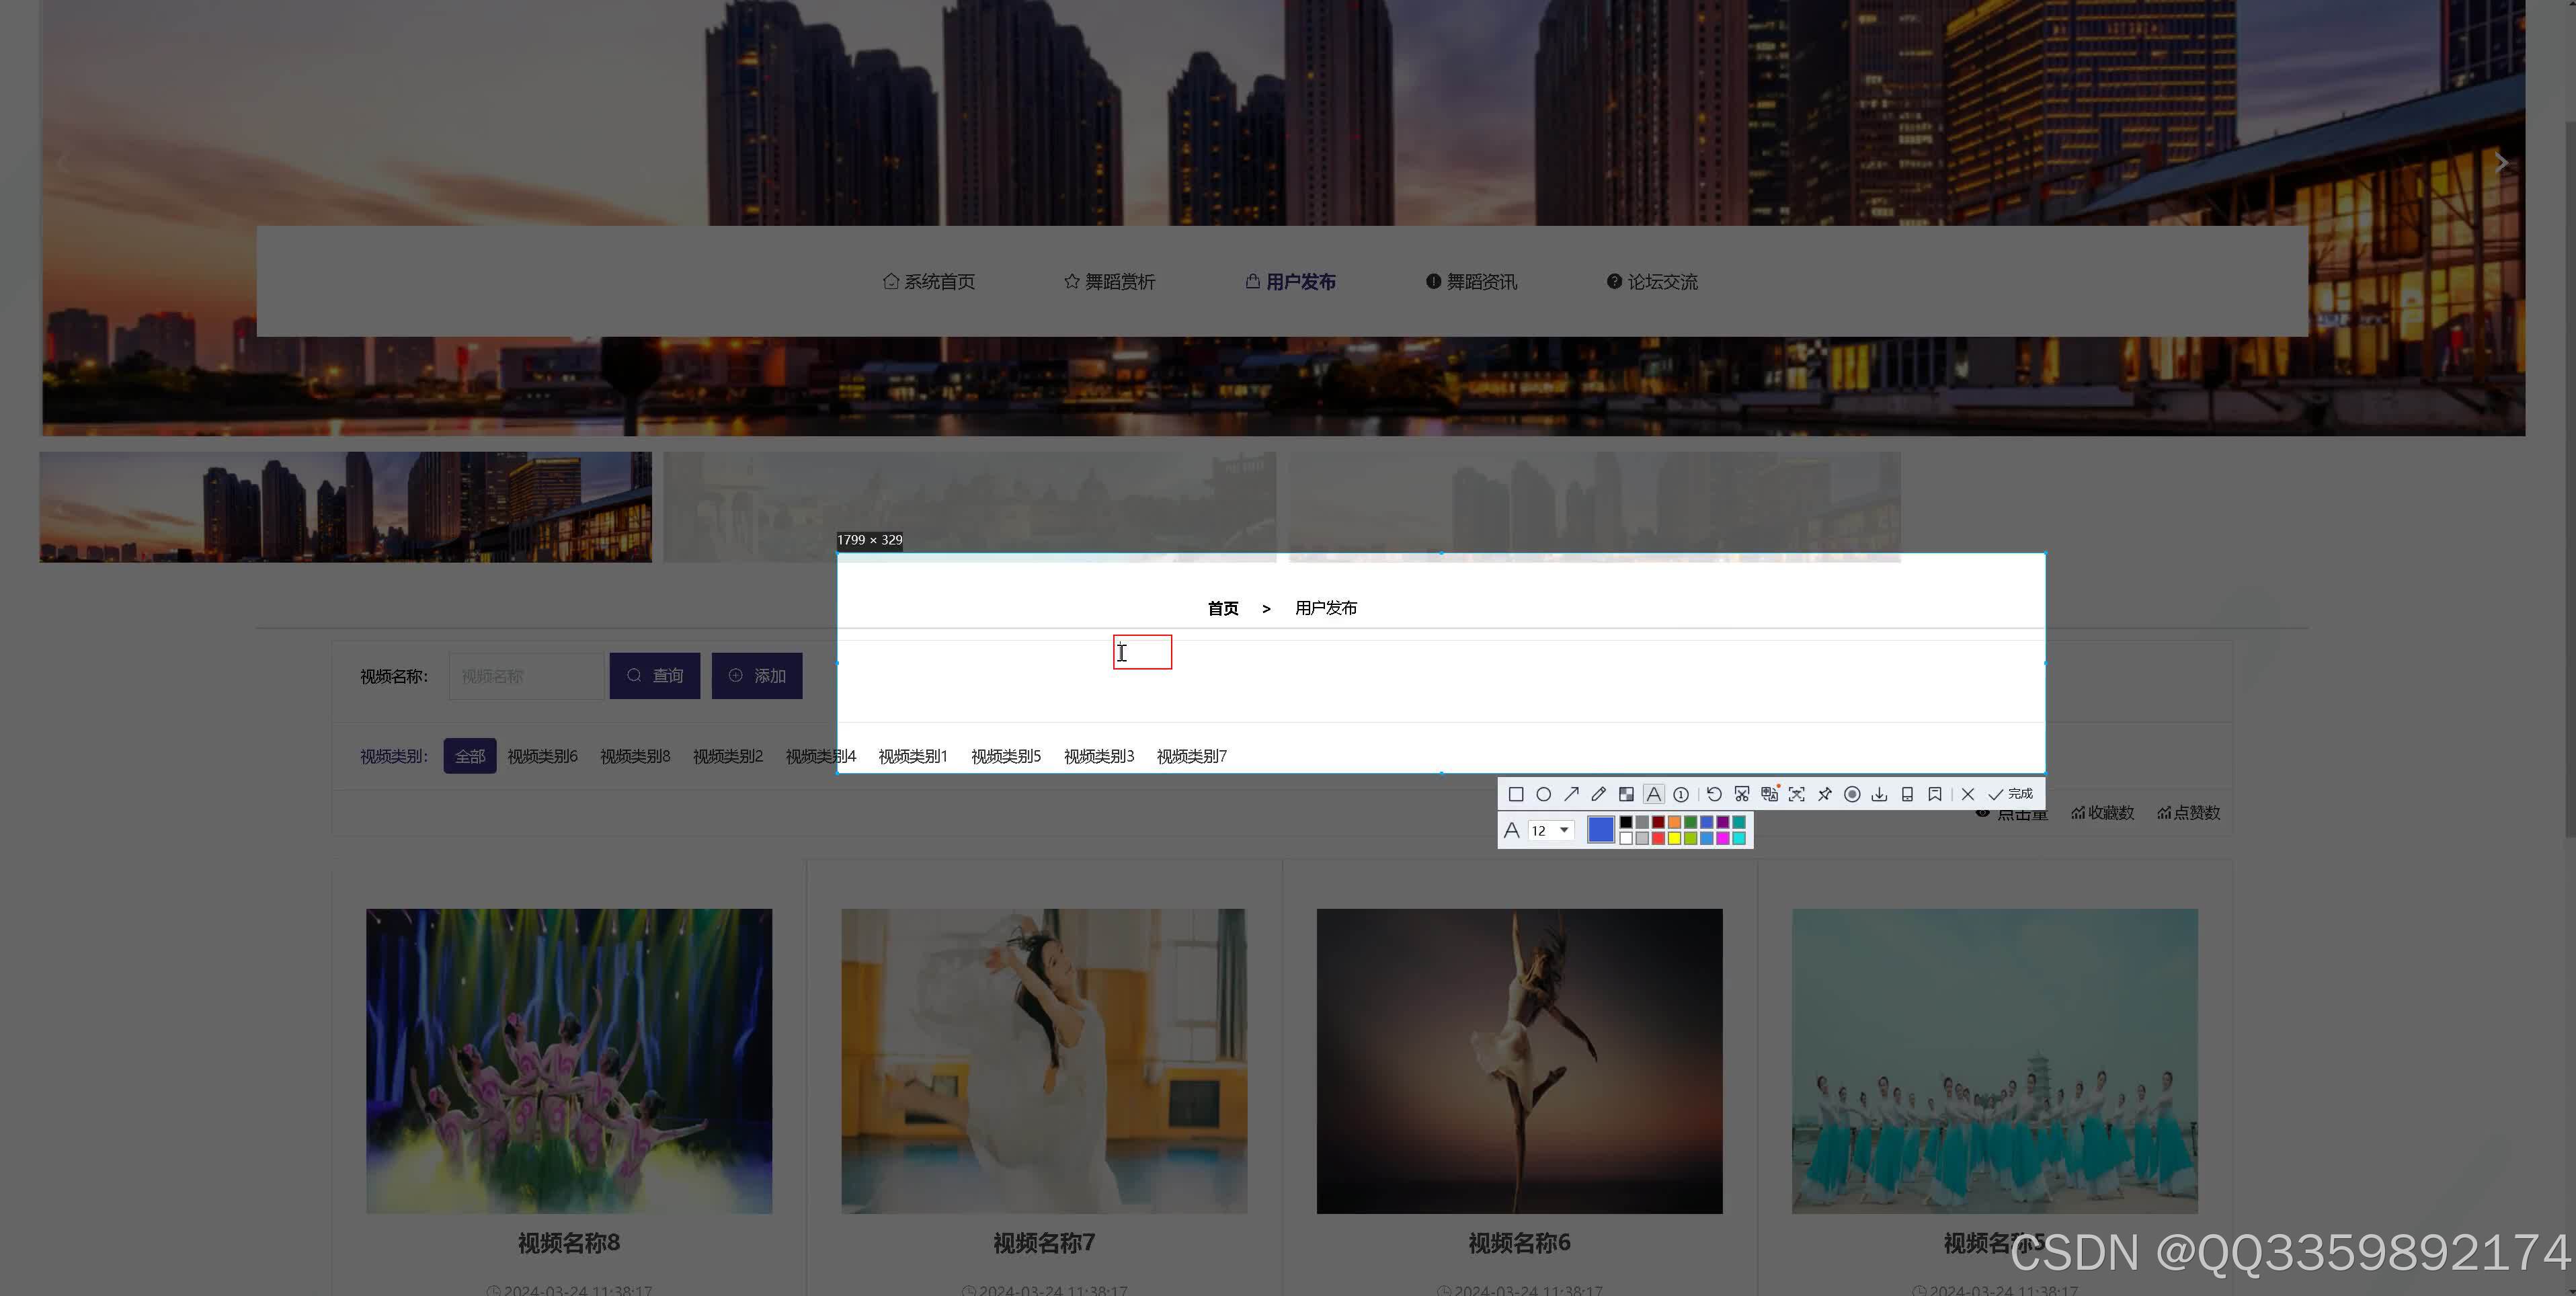The height and width of the screenshot is (1296, 2576).
Task: Cancel the screenshot with the X icon
Action: [x=1967, y=794]
